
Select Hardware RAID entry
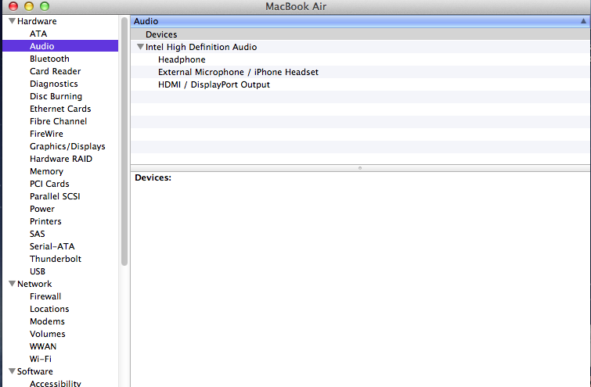click(61, 159)
